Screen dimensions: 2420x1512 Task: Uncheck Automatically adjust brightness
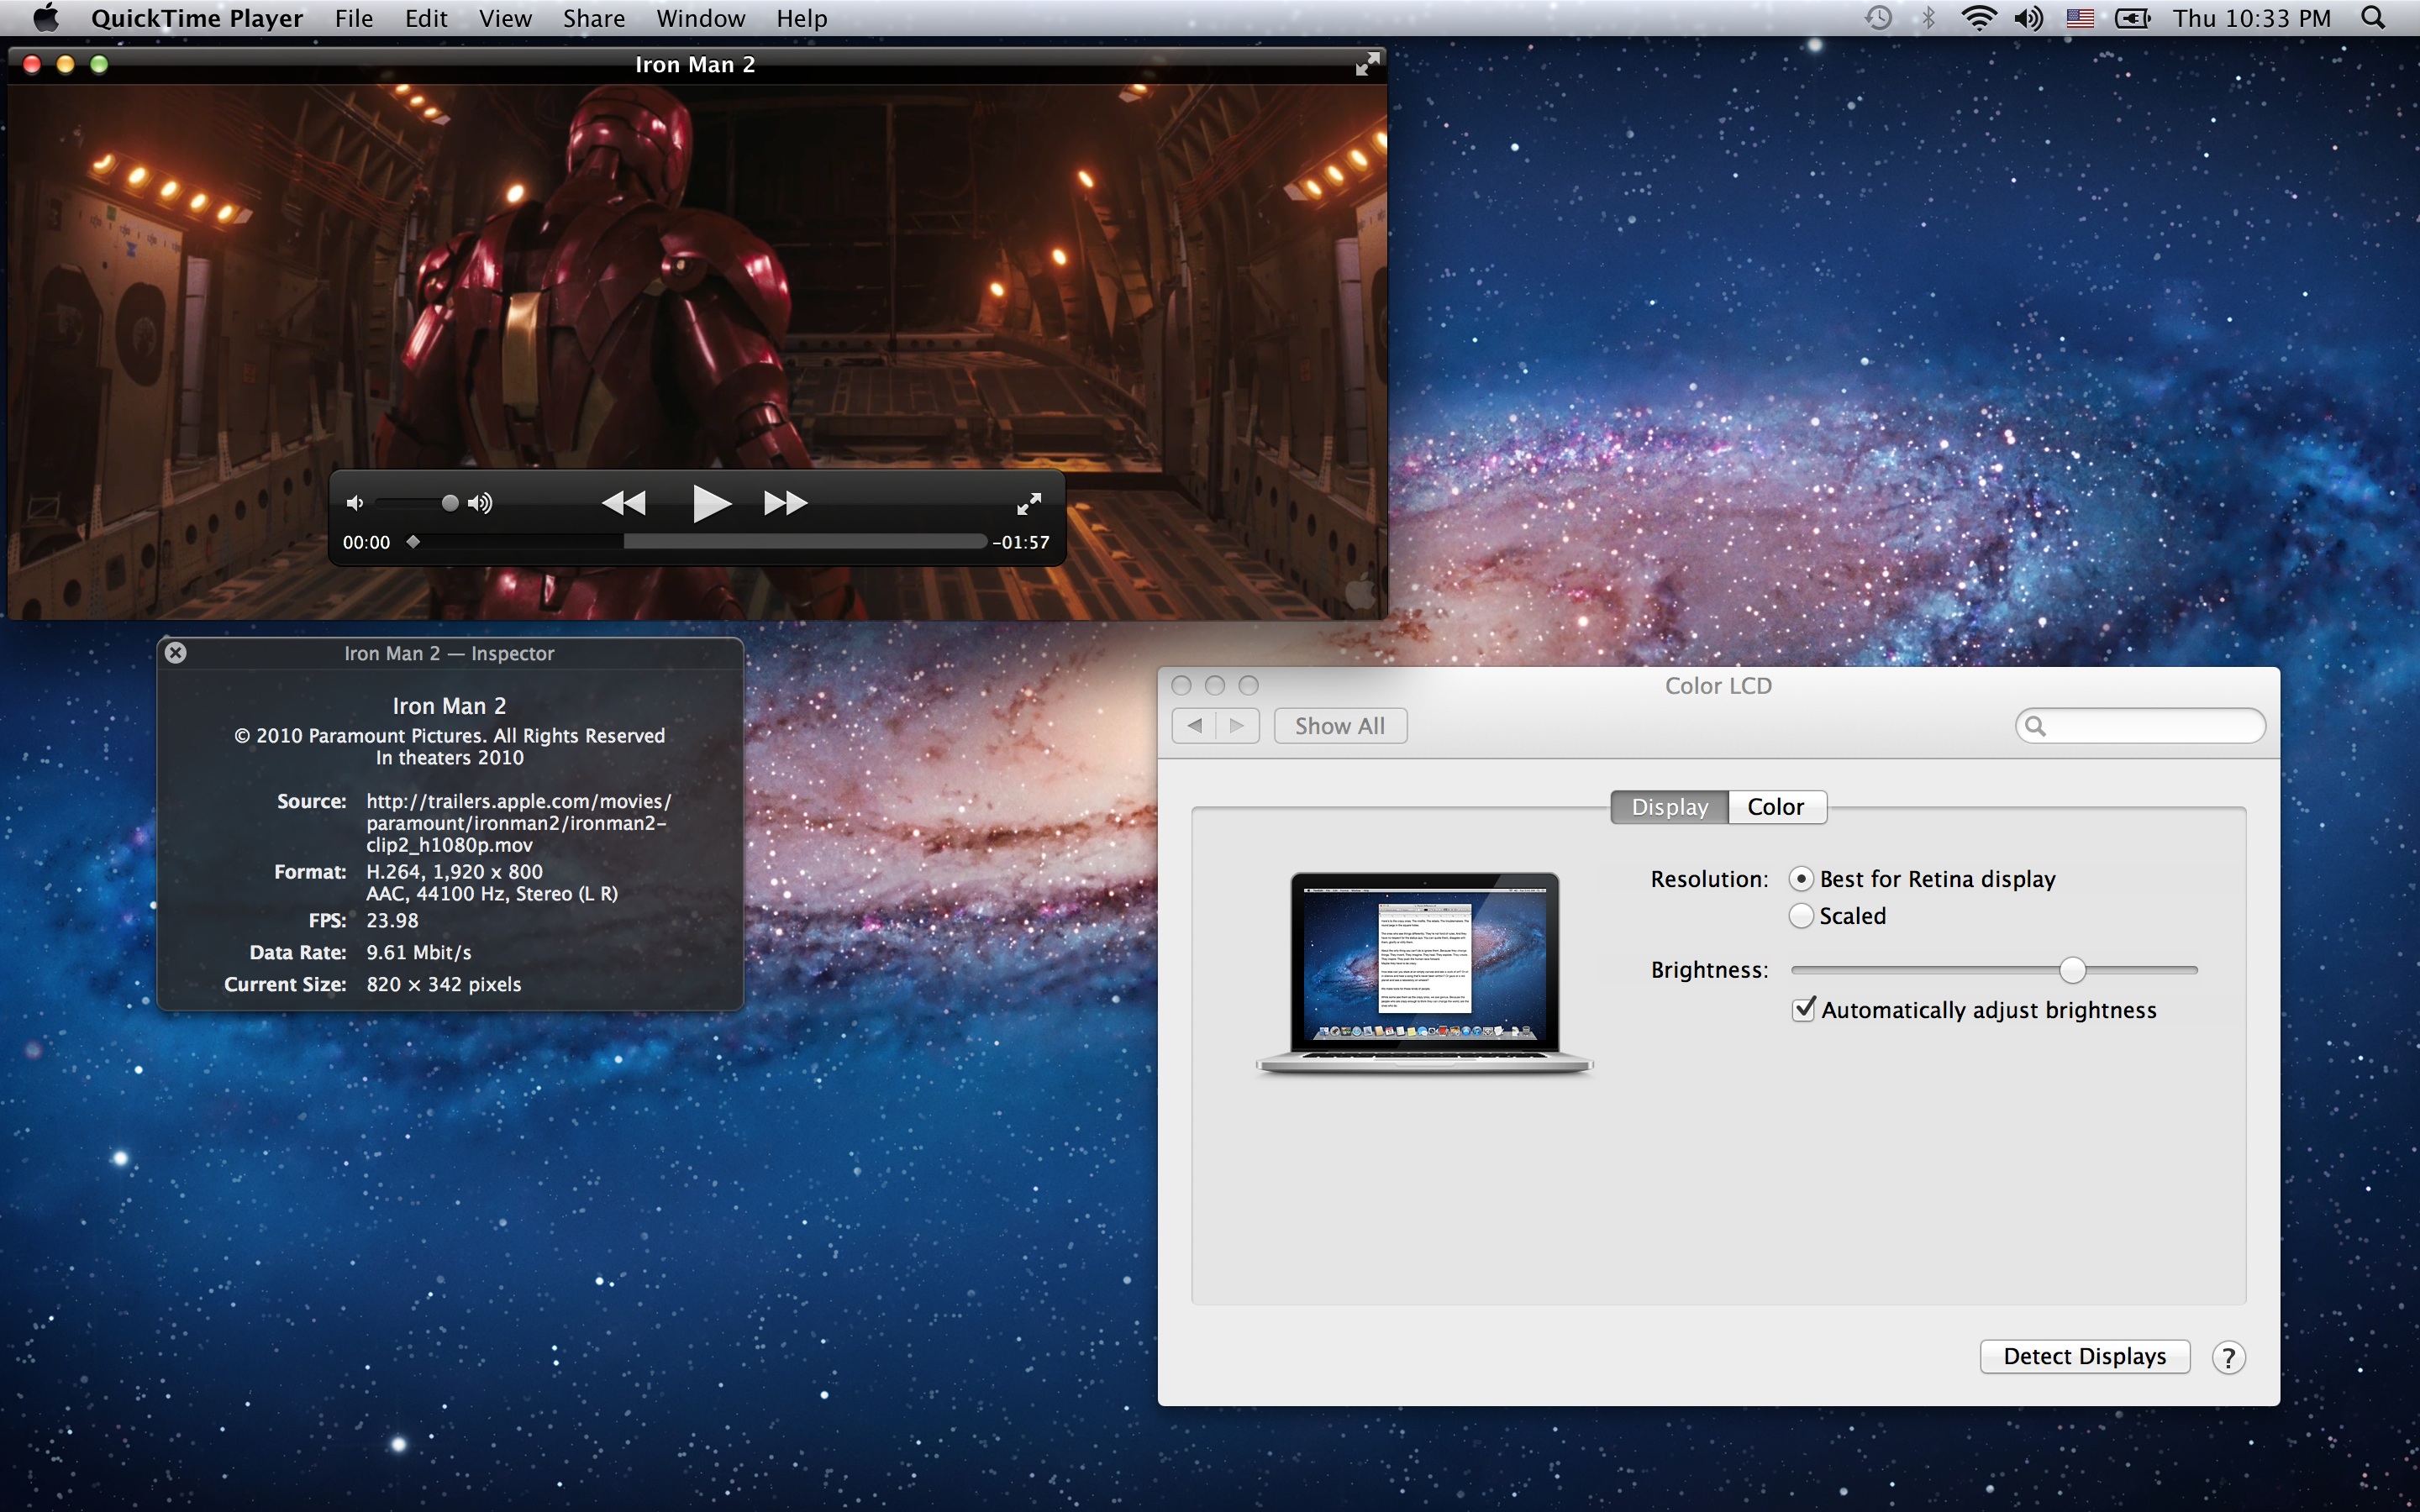(x=1803, y=1009)
